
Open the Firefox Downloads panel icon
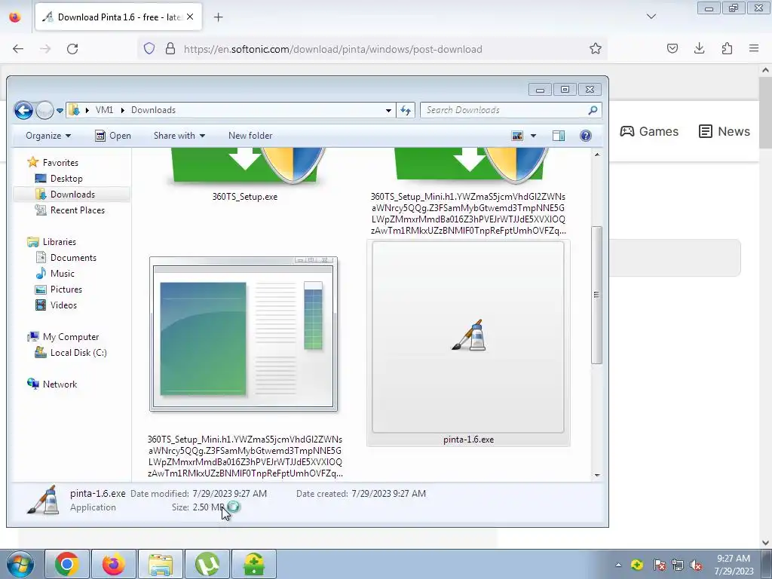[x=699, y=49]
